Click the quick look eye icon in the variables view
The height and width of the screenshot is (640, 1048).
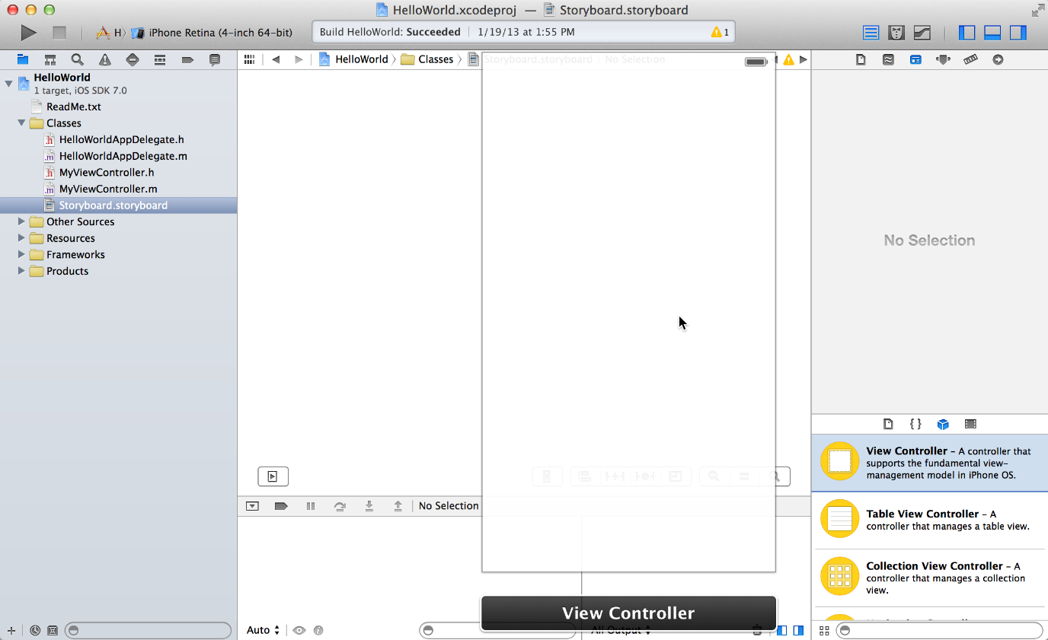[x=299, y=630]
